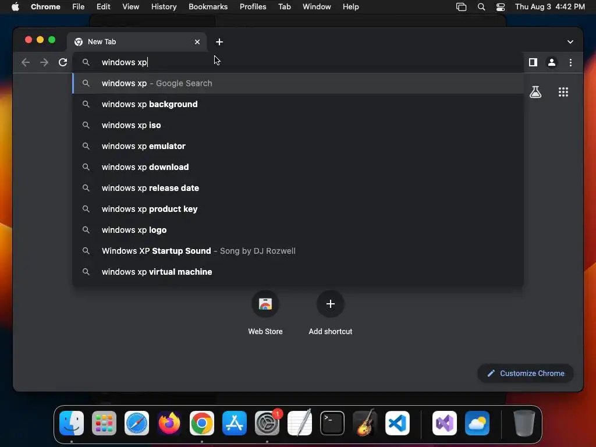Go back with the back arrow
596x447 pixels.
click(26, 62)
